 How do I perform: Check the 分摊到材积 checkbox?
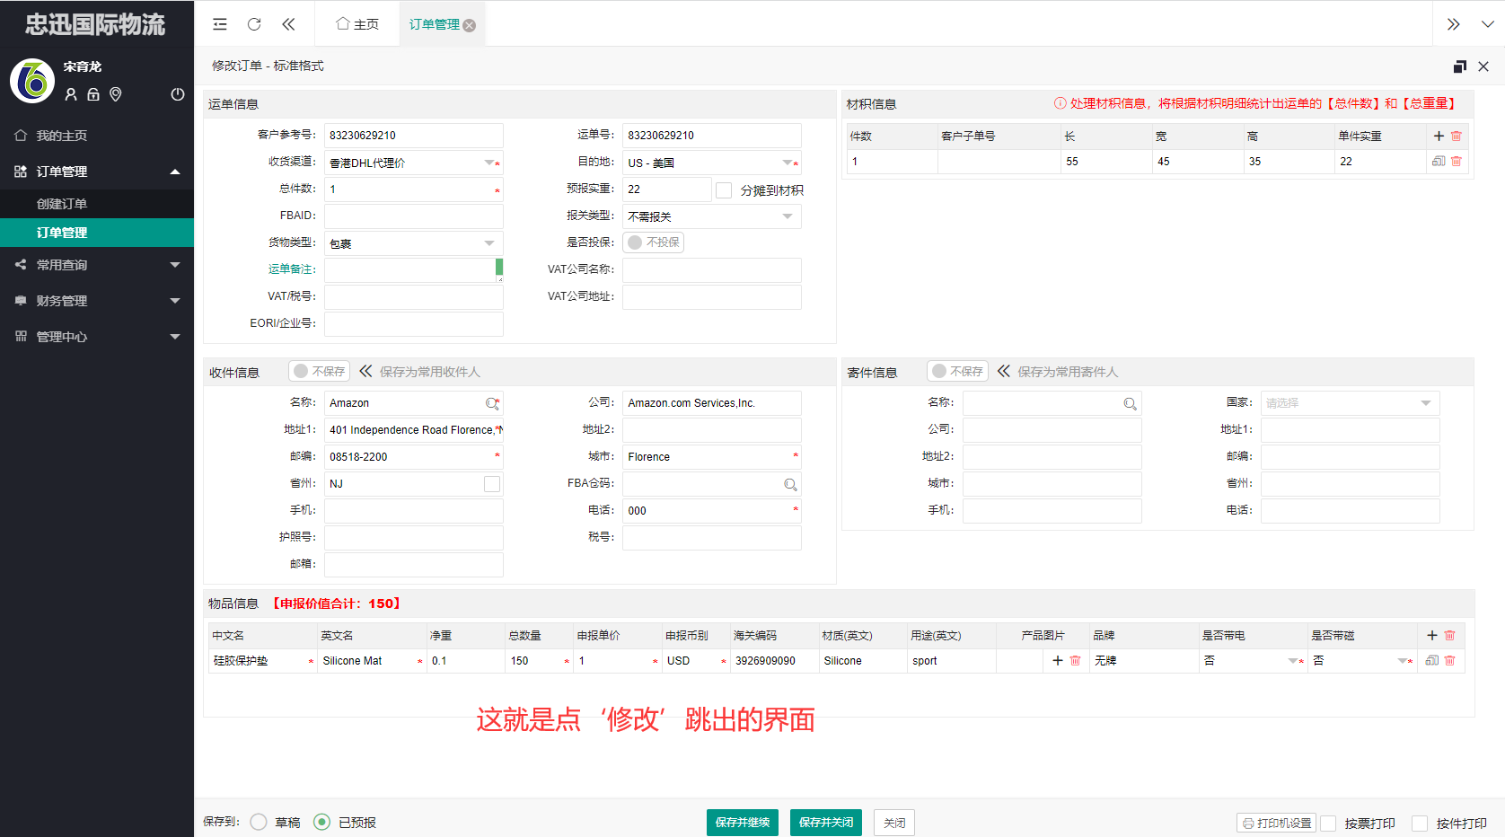click(x=724, y=190)
